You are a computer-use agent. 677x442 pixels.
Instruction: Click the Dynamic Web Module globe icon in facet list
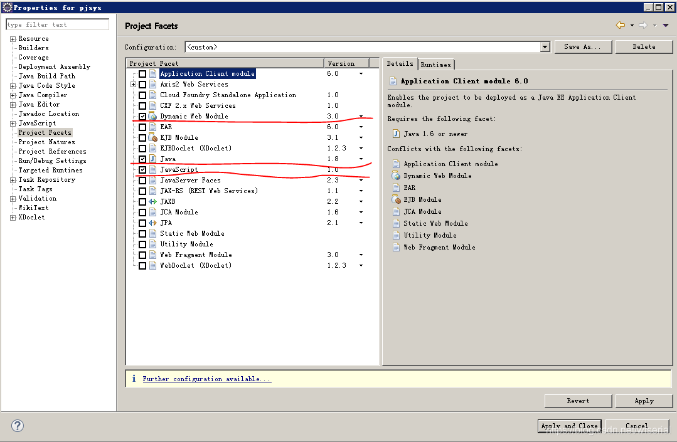(152, 116)
